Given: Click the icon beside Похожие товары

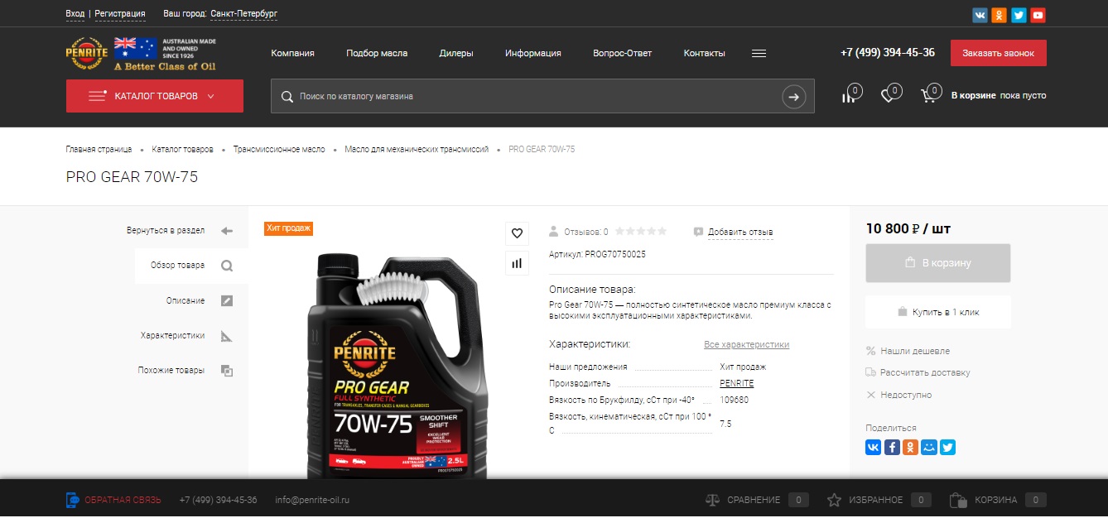Looking at the screenshot, I should coord(227,371).
